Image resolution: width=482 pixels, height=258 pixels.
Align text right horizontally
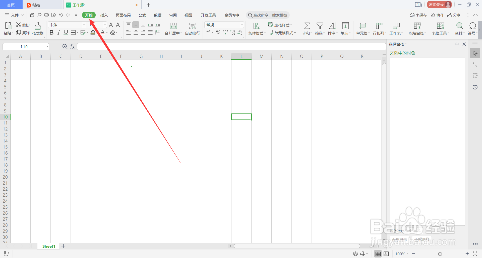click(143, 33)
